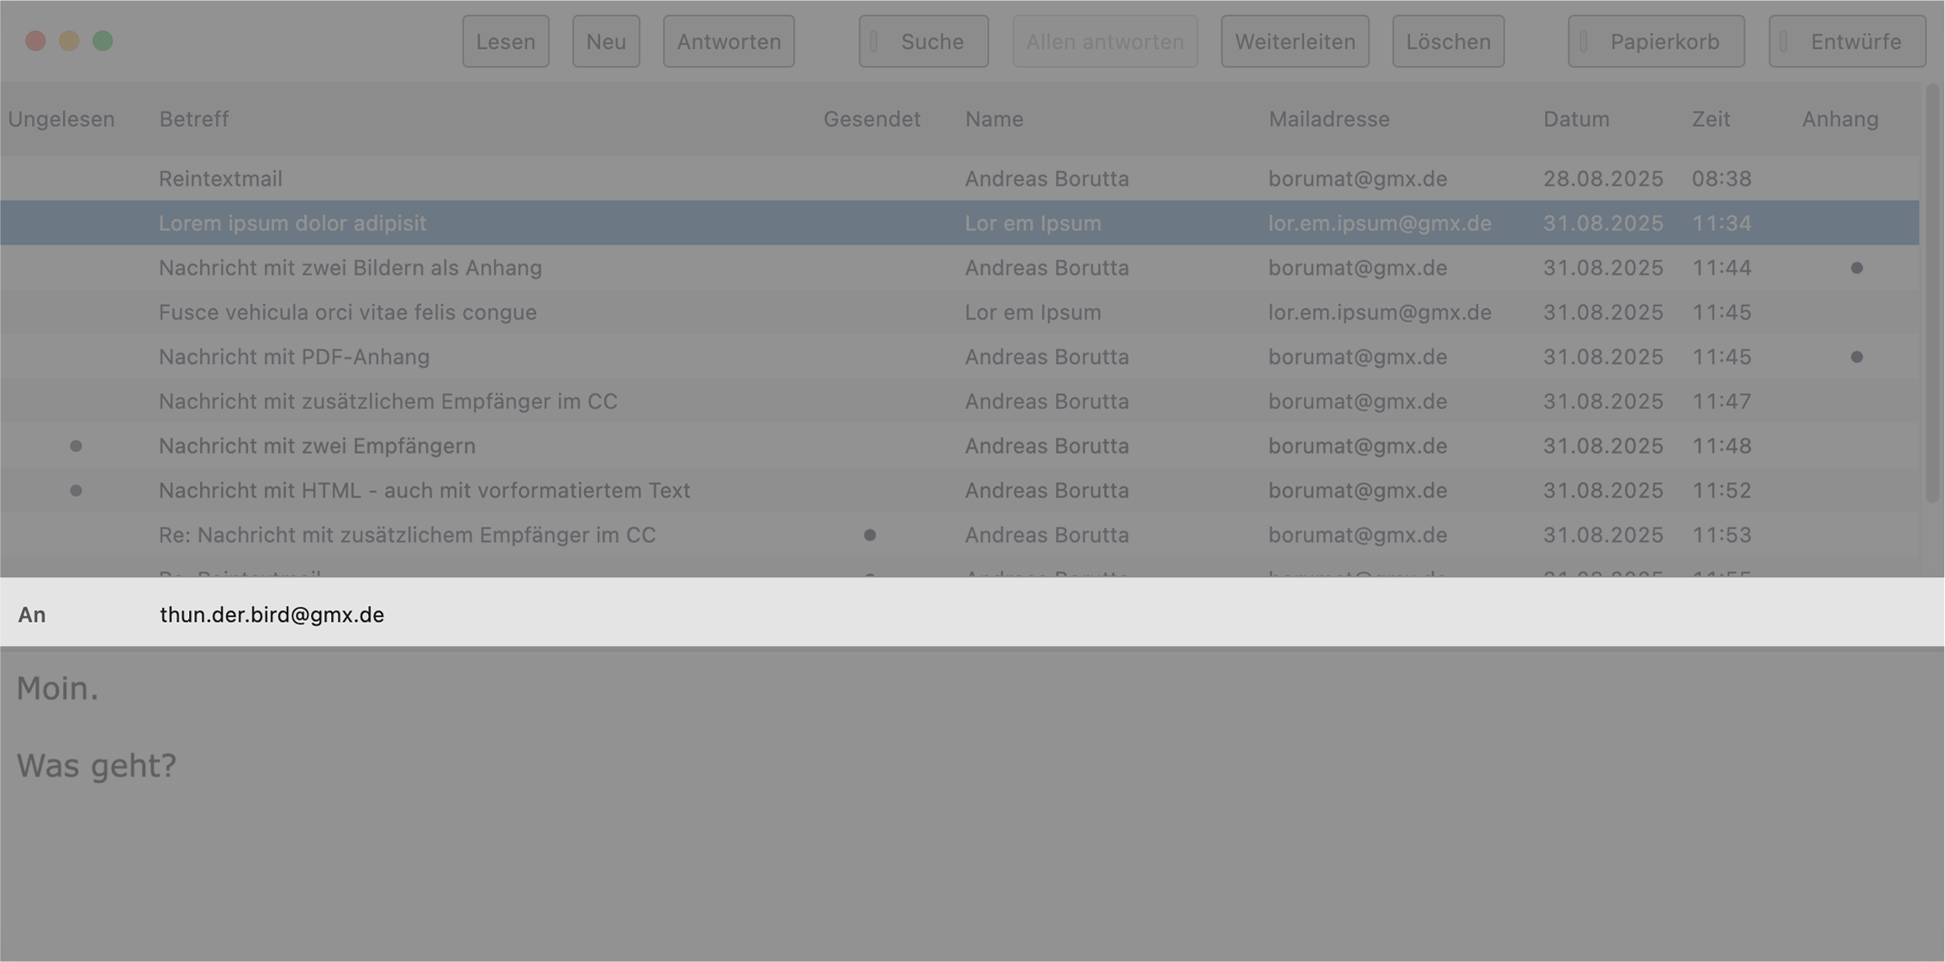This screenshot has height=962, width=1945.
Task: Delete the message with Löschen
Action: tap(1448, 41)
